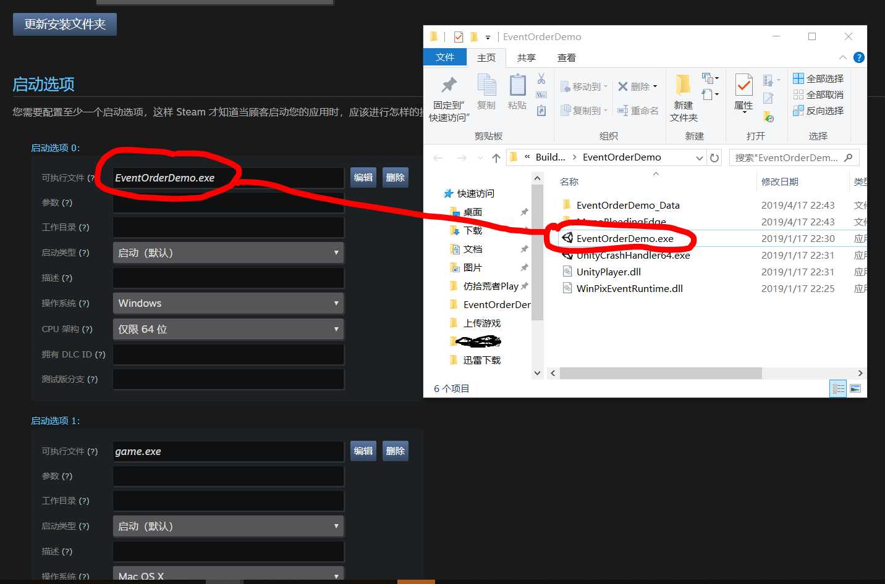Click the 描述 field in launch option 0
Image resolution: width=885 pixels, height=584 pixels.
pos(229,278)
